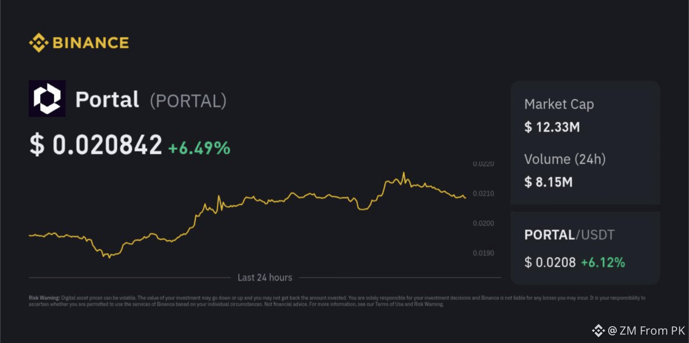Click the $ 12.33M market cap value
This screenshot has height=343, width=689.
[x=552, y=127]
